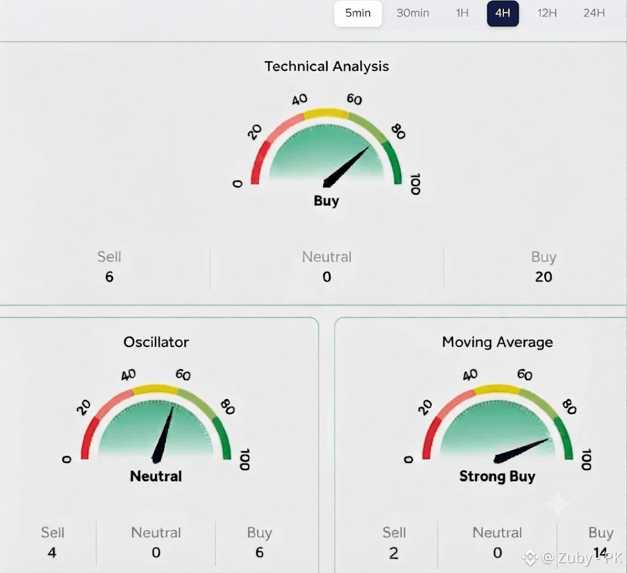Viewport: 627px width, 573px height.
Task: Click the Oscillator panel title
Action: (x=156, y=342)
